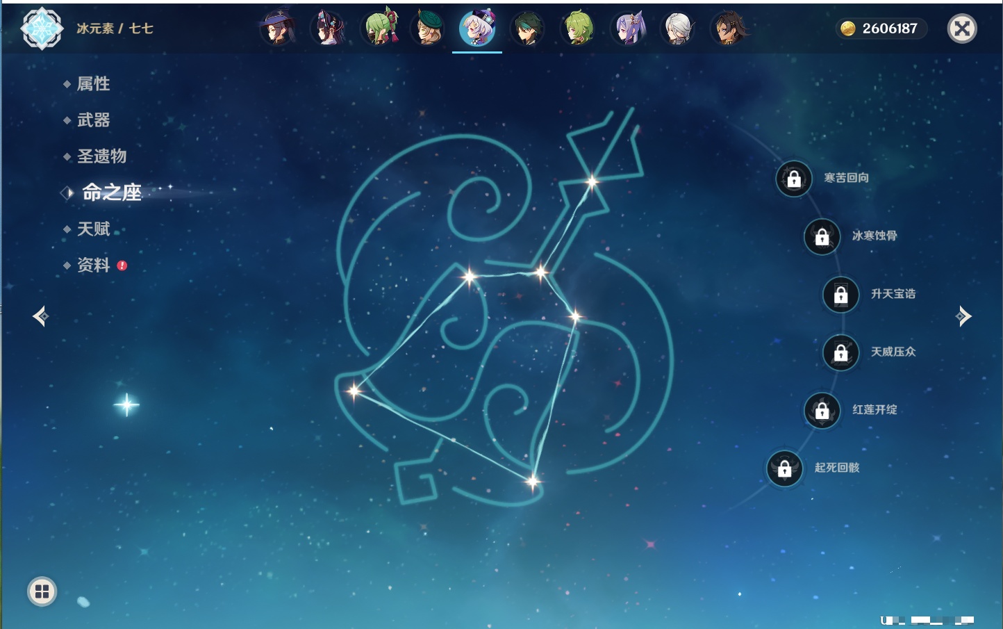Select locked constellation 升天宝诰

coord(840,294)
